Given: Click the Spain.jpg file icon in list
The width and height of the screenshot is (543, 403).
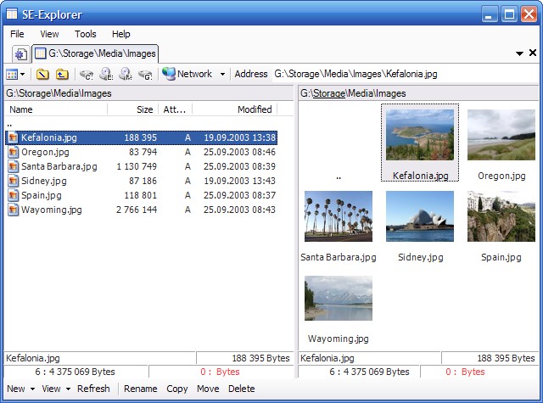Looking at the screenshot, I should coord(14,195).
